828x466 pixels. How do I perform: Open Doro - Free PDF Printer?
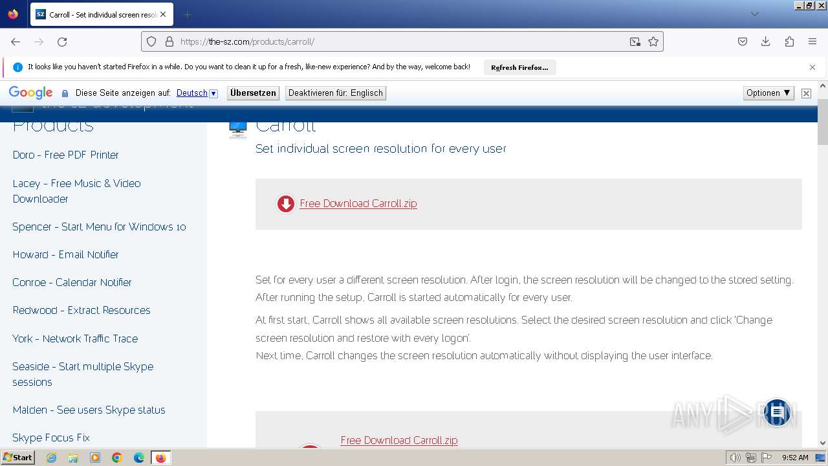(x=66, y=155)
